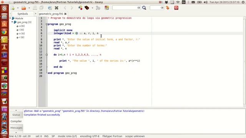Click the Build brick toolbar icon
Screen dimensions: 246x138
point(87,8)
